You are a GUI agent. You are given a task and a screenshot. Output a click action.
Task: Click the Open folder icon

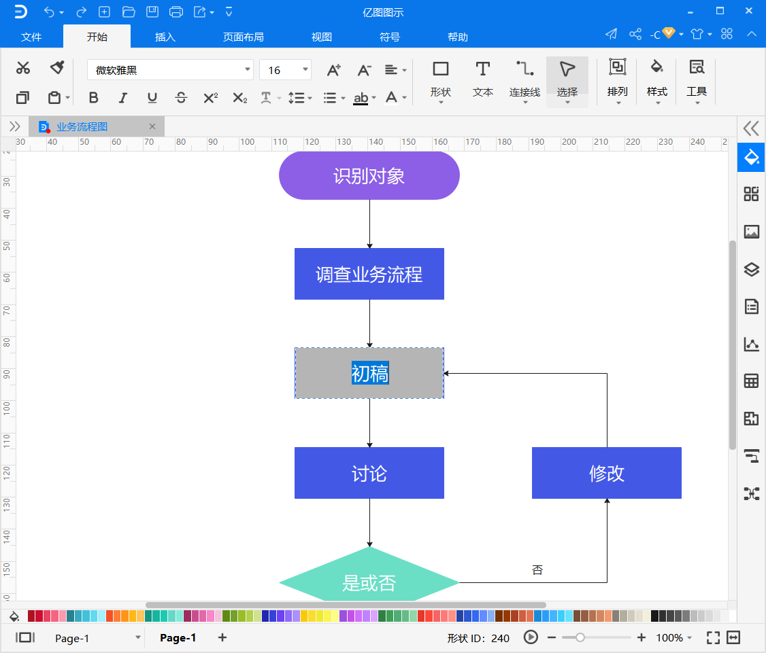[x=129, y=12]
